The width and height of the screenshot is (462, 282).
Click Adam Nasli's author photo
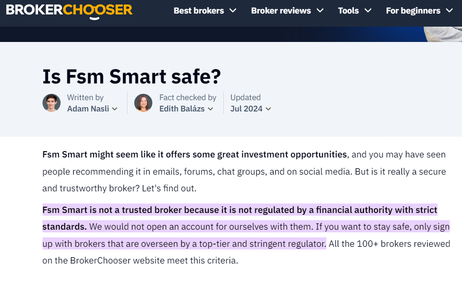[52, 103]
